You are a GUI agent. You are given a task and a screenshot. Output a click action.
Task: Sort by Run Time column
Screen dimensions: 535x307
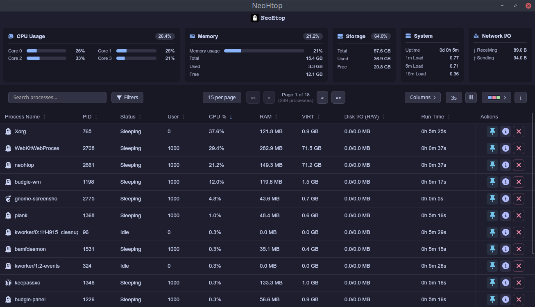436,117
